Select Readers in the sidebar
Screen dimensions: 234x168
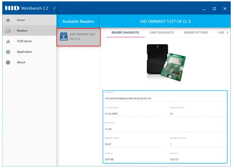pos(29,30)
